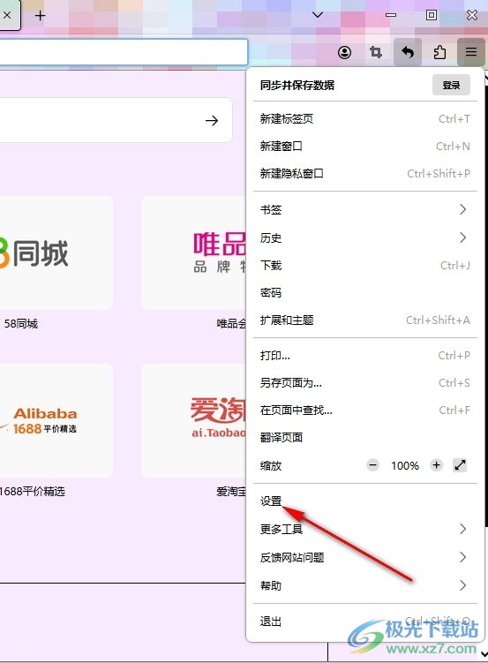
Task: Open 下载 downloads entry
Action: click(365, 265)
